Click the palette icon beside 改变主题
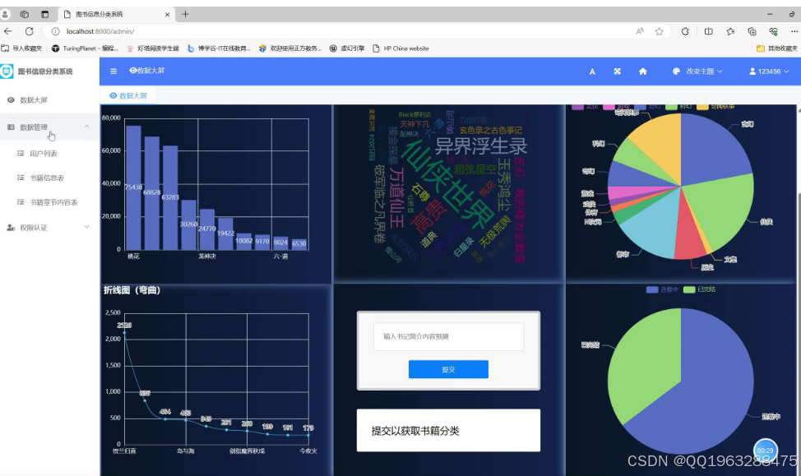 (x=676, y=72)
